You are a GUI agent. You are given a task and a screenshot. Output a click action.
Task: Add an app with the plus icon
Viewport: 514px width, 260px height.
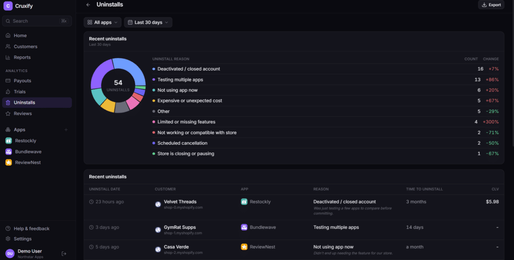[x=66, y=130]
